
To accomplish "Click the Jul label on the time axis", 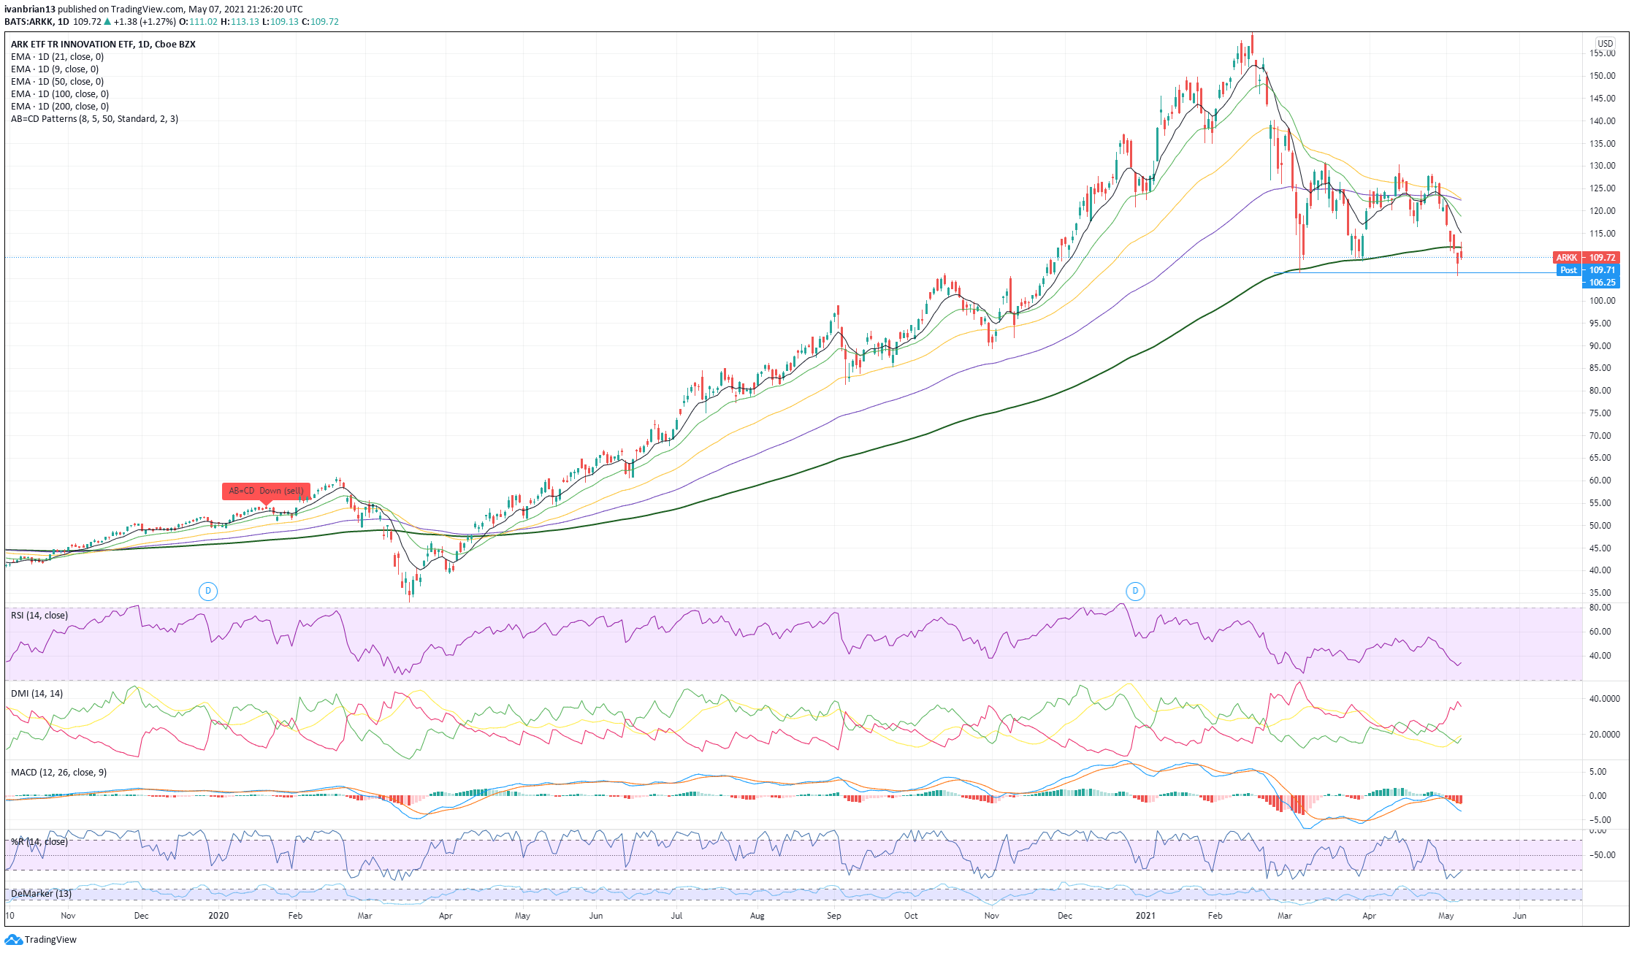I will [676, 915].
